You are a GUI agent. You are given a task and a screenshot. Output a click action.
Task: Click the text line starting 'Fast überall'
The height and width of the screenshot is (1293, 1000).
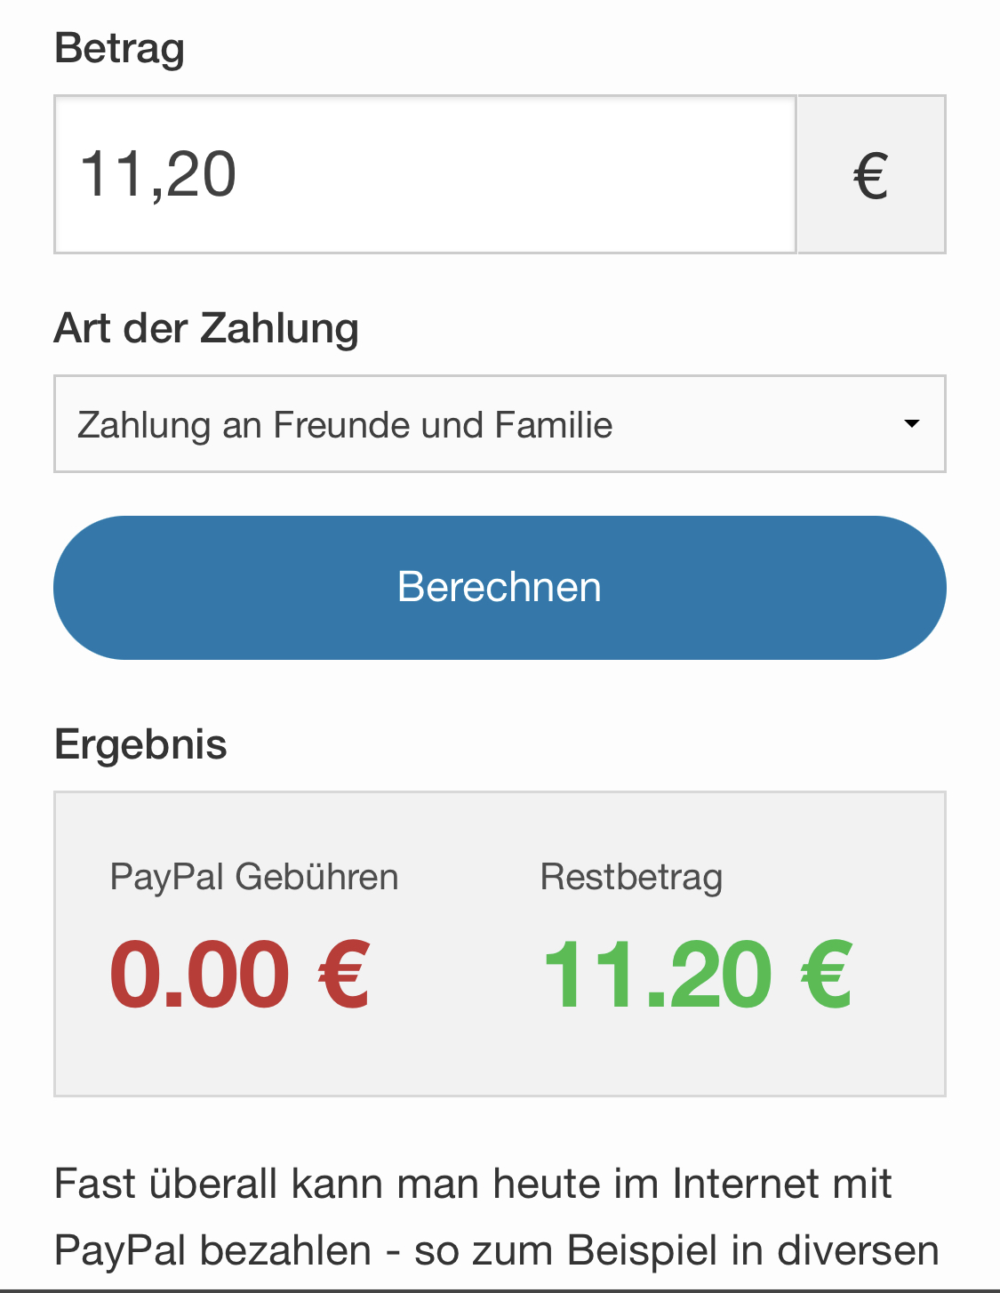pos(473,1184)
